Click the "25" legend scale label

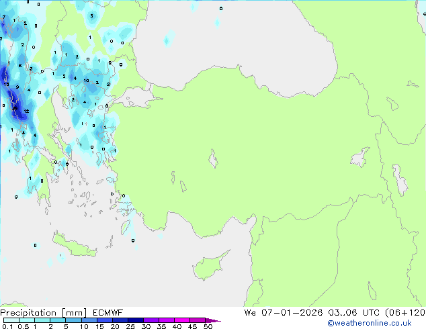130,326
